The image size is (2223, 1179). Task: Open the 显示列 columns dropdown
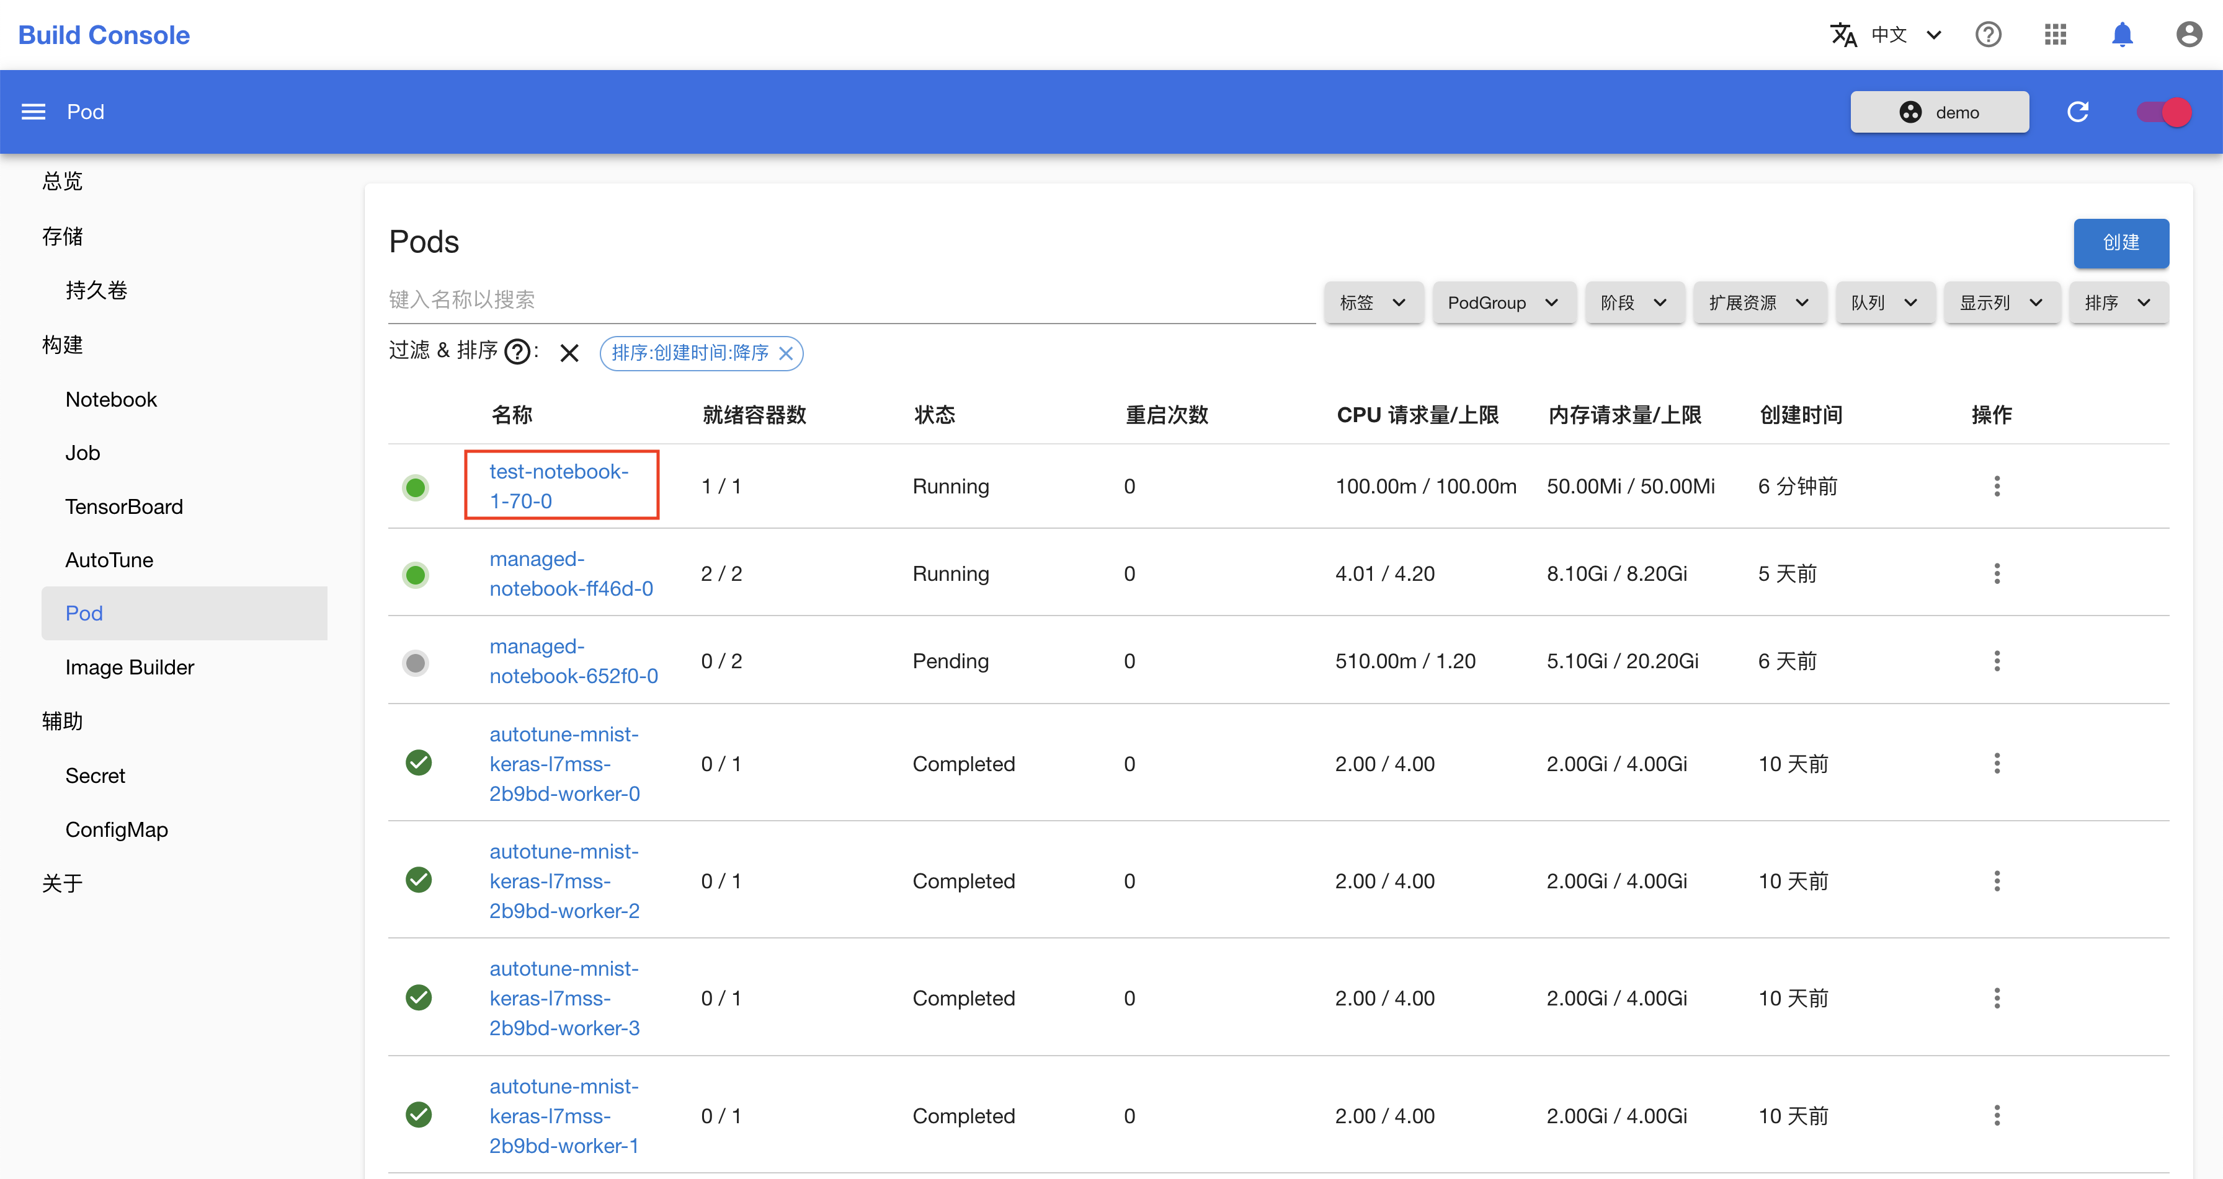click(x=2001, y=302)
